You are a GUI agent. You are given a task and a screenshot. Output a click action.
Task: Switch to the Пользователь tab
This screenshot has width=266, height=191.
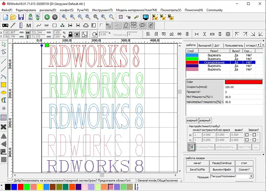coord(234,45)
